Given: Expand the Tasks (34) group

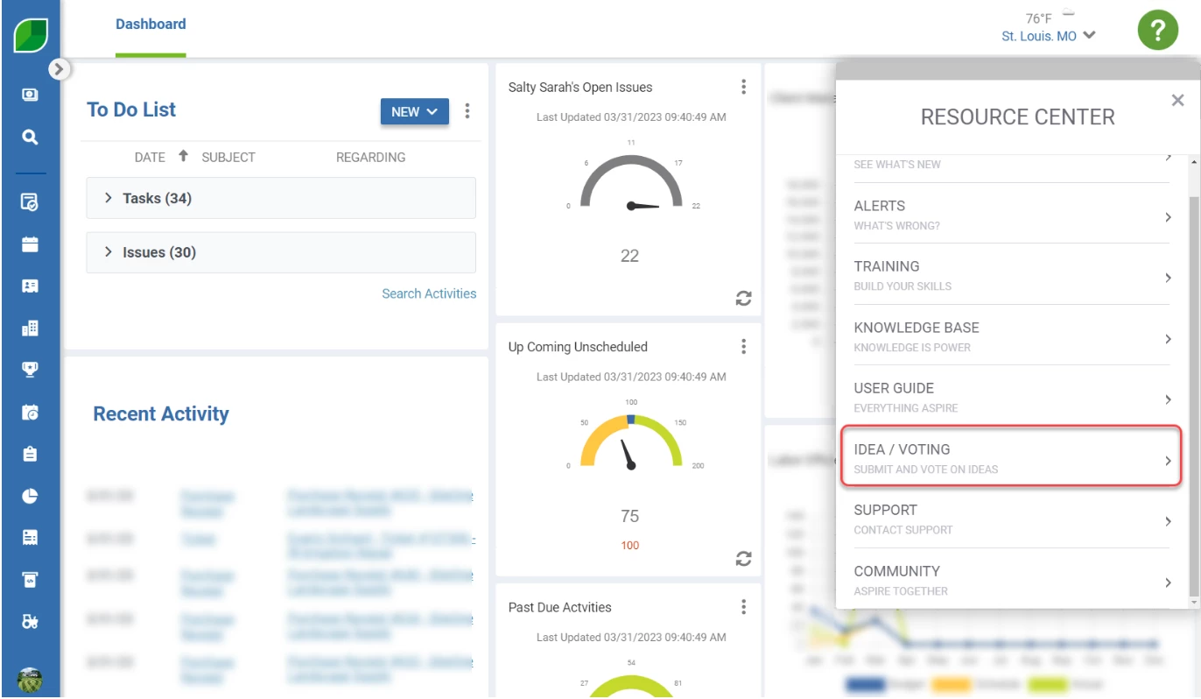Looking at the screenshot, I should pos(281,198).
